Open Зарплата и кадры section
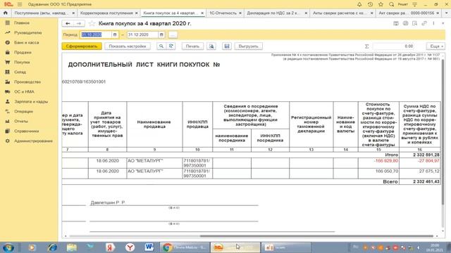Screen dimensions: 451x253 [31, 101]
